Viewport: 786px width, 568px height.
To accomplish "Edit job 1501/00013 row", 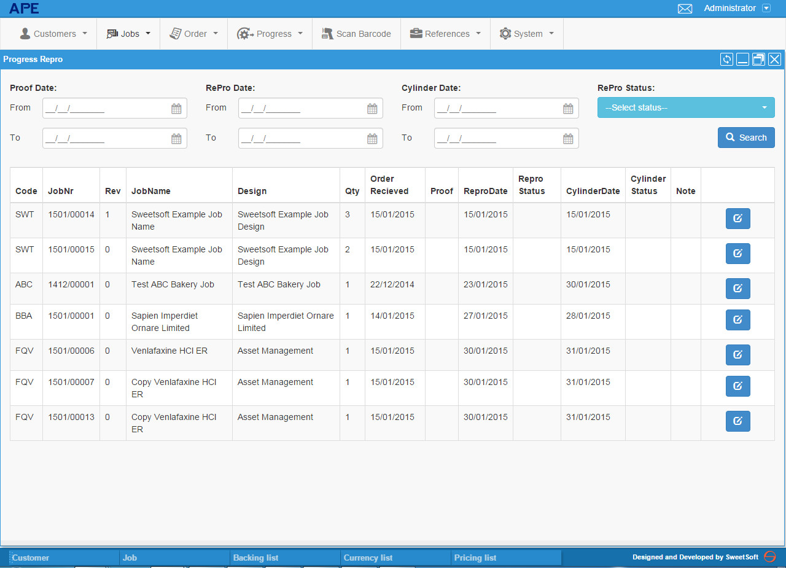I will [x=737, y=421].
